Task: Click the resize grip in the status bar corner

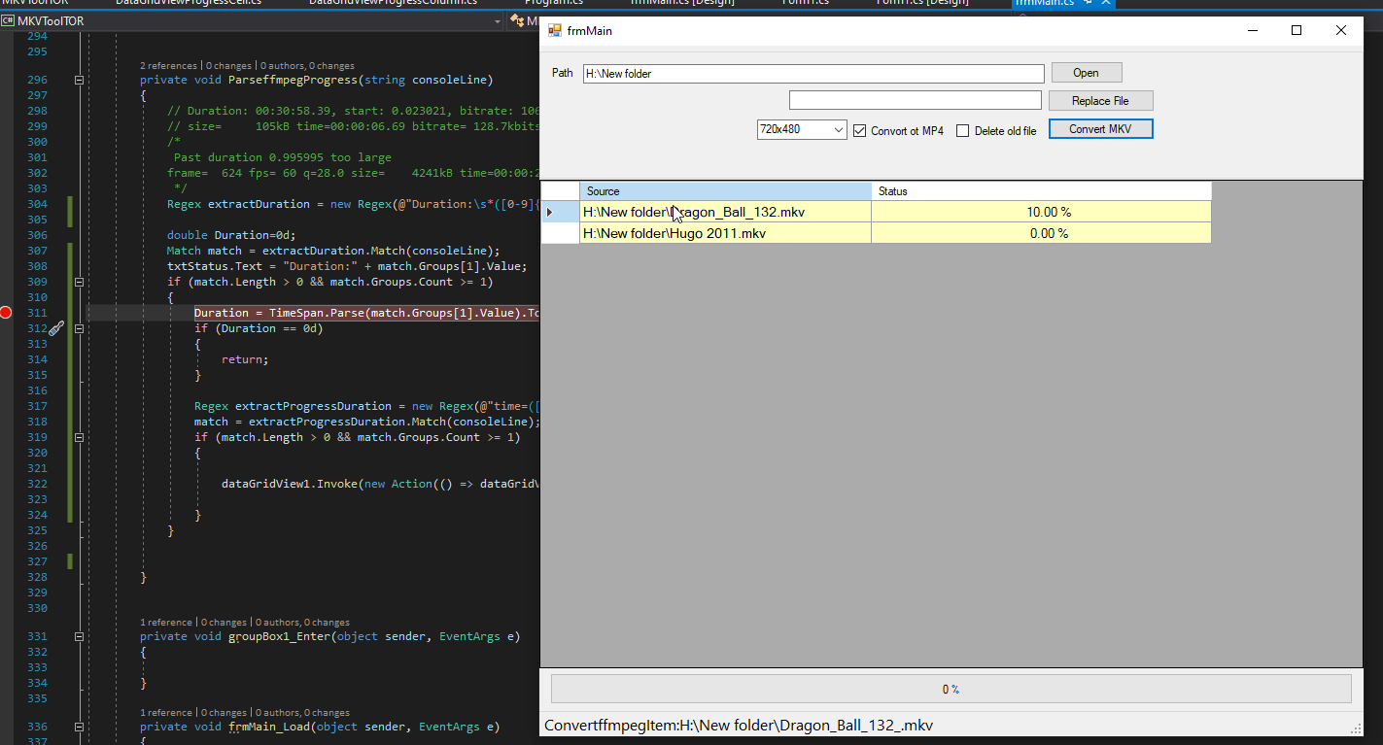Action: pos(1355,728)
